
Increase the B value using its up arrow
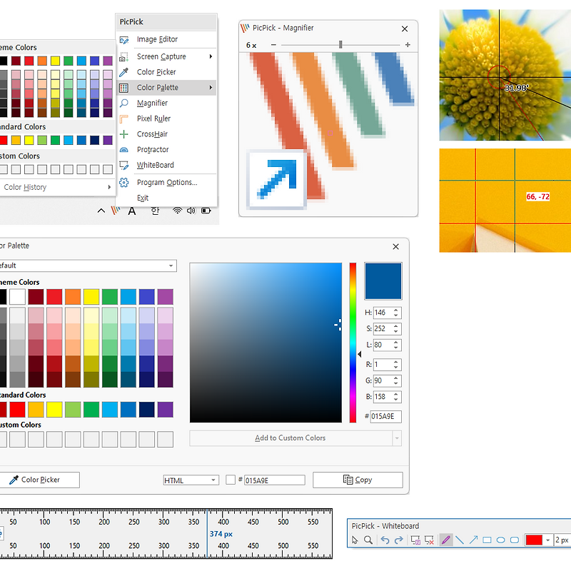(x=396, y=394)
